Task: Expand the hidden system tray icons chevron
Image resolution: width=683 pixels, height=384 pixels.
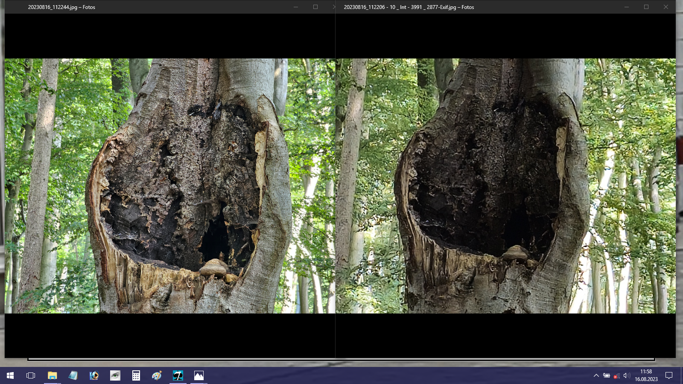Action: point(596,375)
